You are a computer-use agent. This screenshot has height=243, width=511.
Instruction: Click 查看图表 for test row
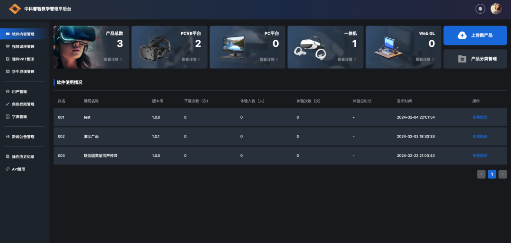[x=480, y=117]
